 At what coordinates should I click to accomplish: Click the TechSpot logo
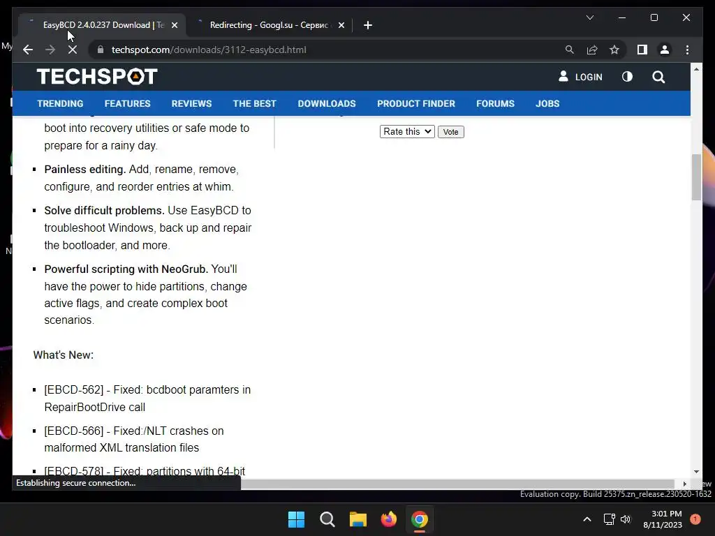click(x=97, y=77)
